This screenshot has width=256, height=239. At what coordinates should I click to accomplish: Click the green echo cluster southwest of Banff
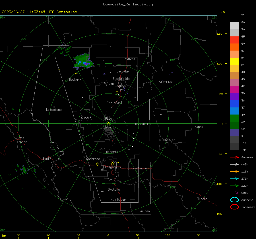(x=24, y=169)
